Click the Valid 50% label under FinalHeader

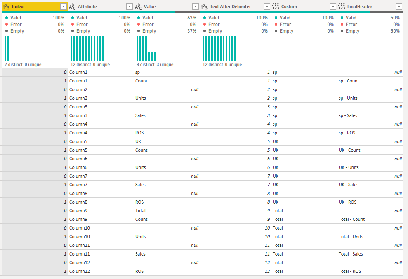[x=370, y=18]
